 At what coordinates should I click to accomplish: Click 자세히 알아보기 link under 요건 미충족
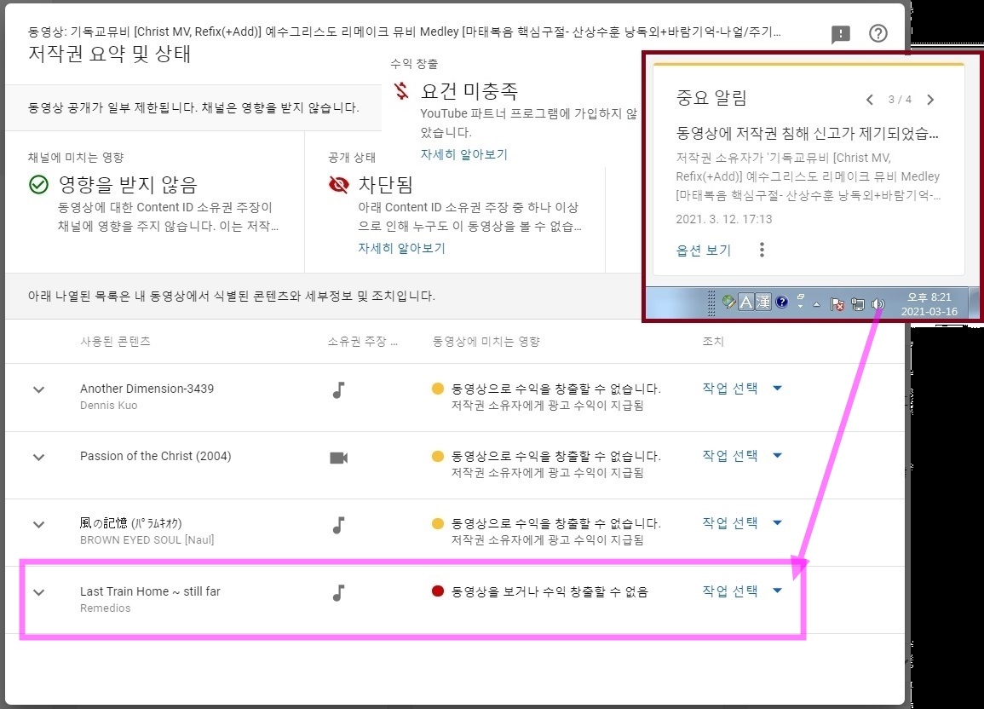[x=463, y=154]
